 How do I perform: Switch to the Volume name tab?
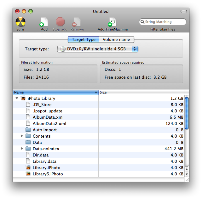point(117,40)
